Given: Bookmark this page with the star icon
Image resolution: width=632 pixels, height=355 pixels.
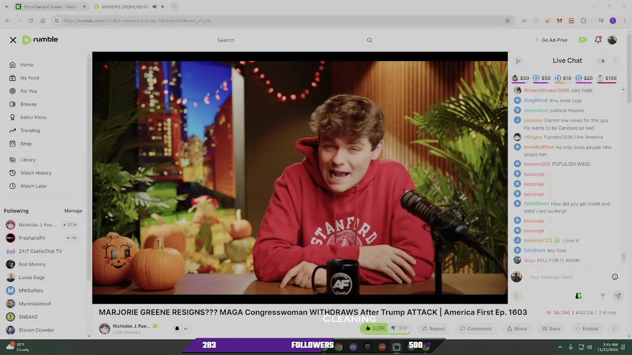Looking at the screenshot, I should (x=507, y=21).
